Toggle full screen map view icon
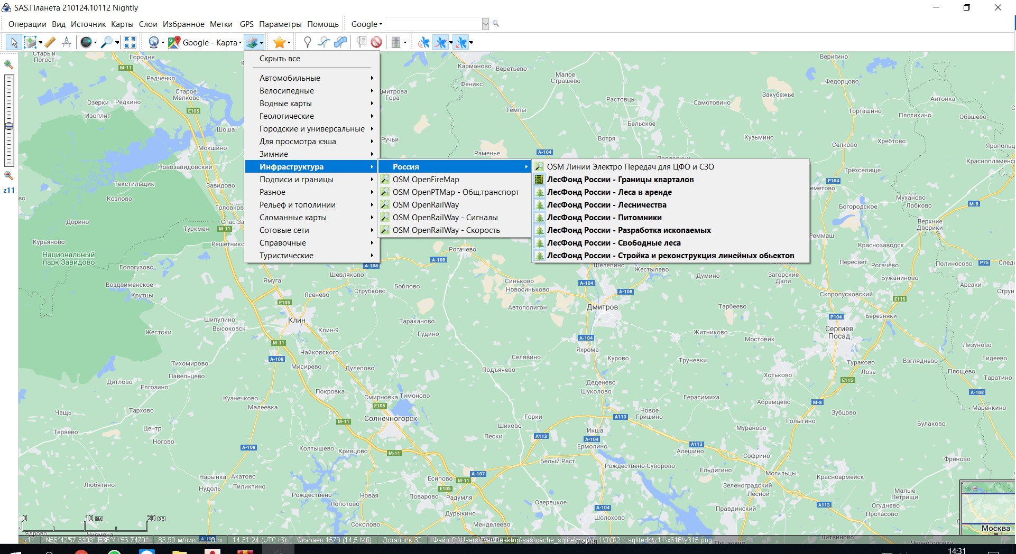 (130, 42)
